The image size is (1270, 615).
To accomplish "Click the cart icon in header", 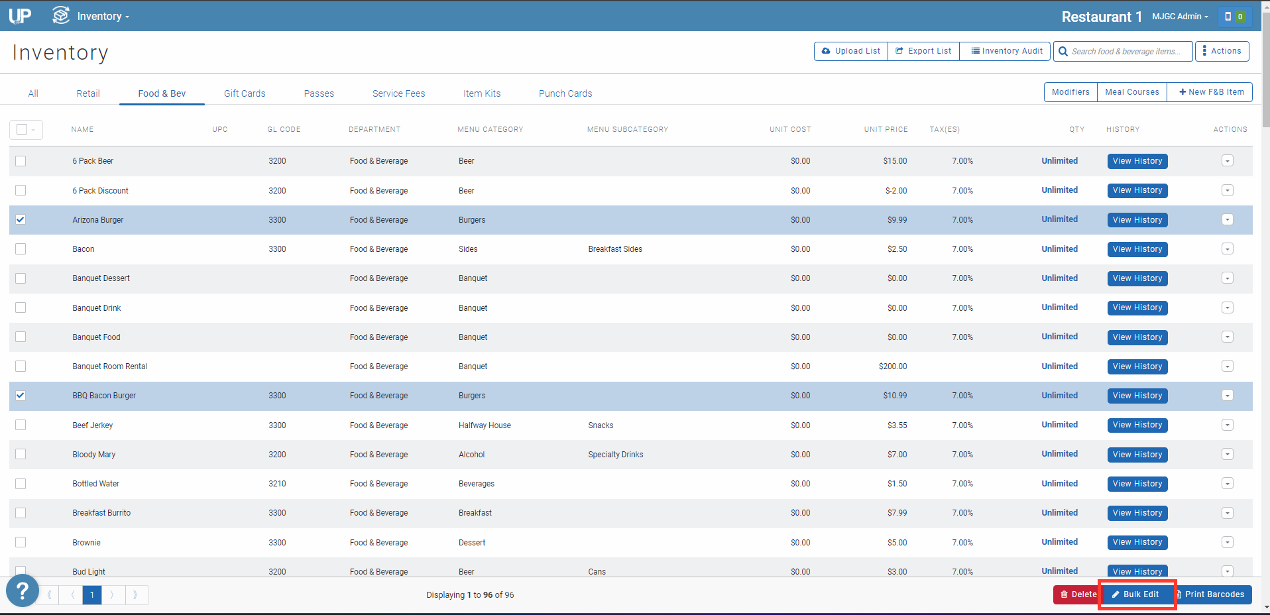I will tap(1234, 17).
